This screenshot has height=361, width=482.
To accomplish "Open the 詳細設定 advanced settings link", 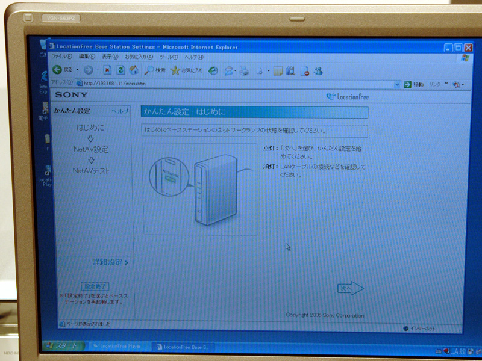I will pyautogui.click(x=110, y=262).
